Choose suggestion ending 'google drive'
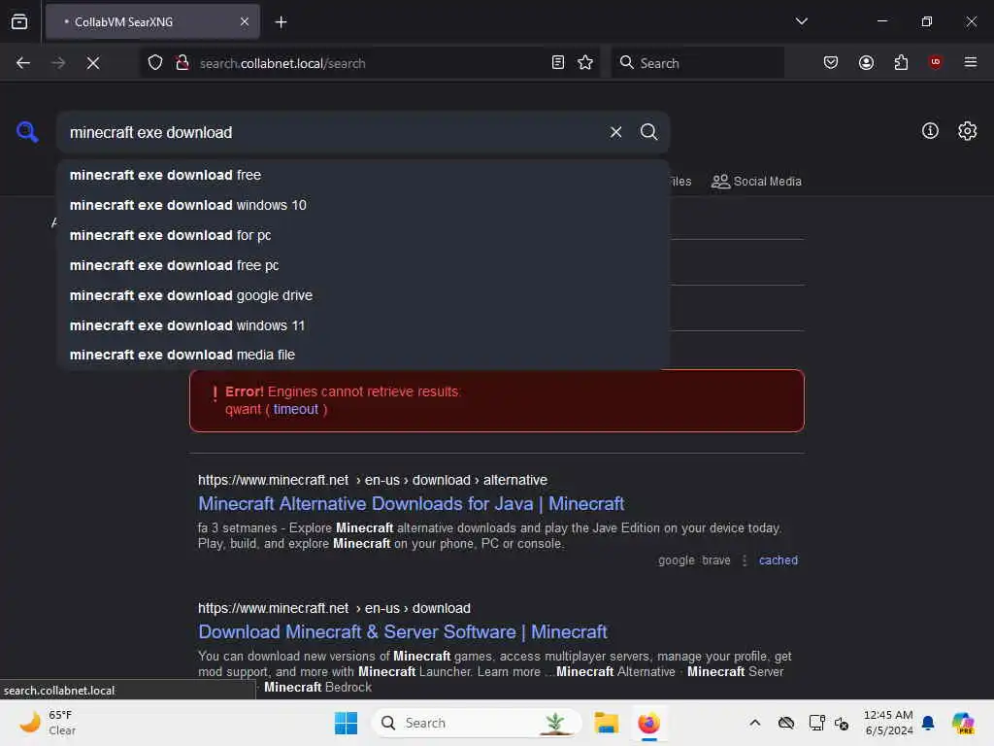Screen dimensions: 994x746 coord(363,295)
